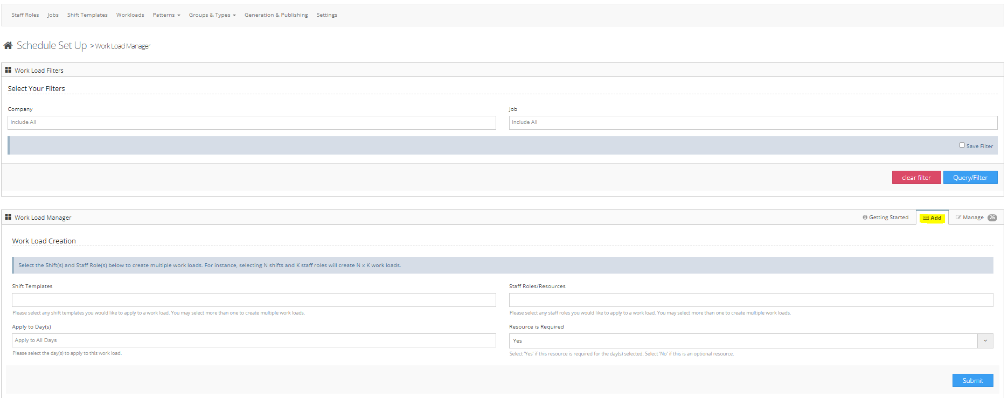The width and height of the screenshot is (1008, 398).
Task: Open the Groups & Types dropdown
Action: [x=212, y=15]
